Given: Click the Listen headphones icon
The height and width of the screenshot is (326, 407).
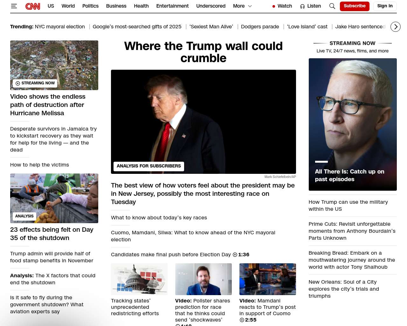Looking at the screenshot, I should tap(302, 6).
